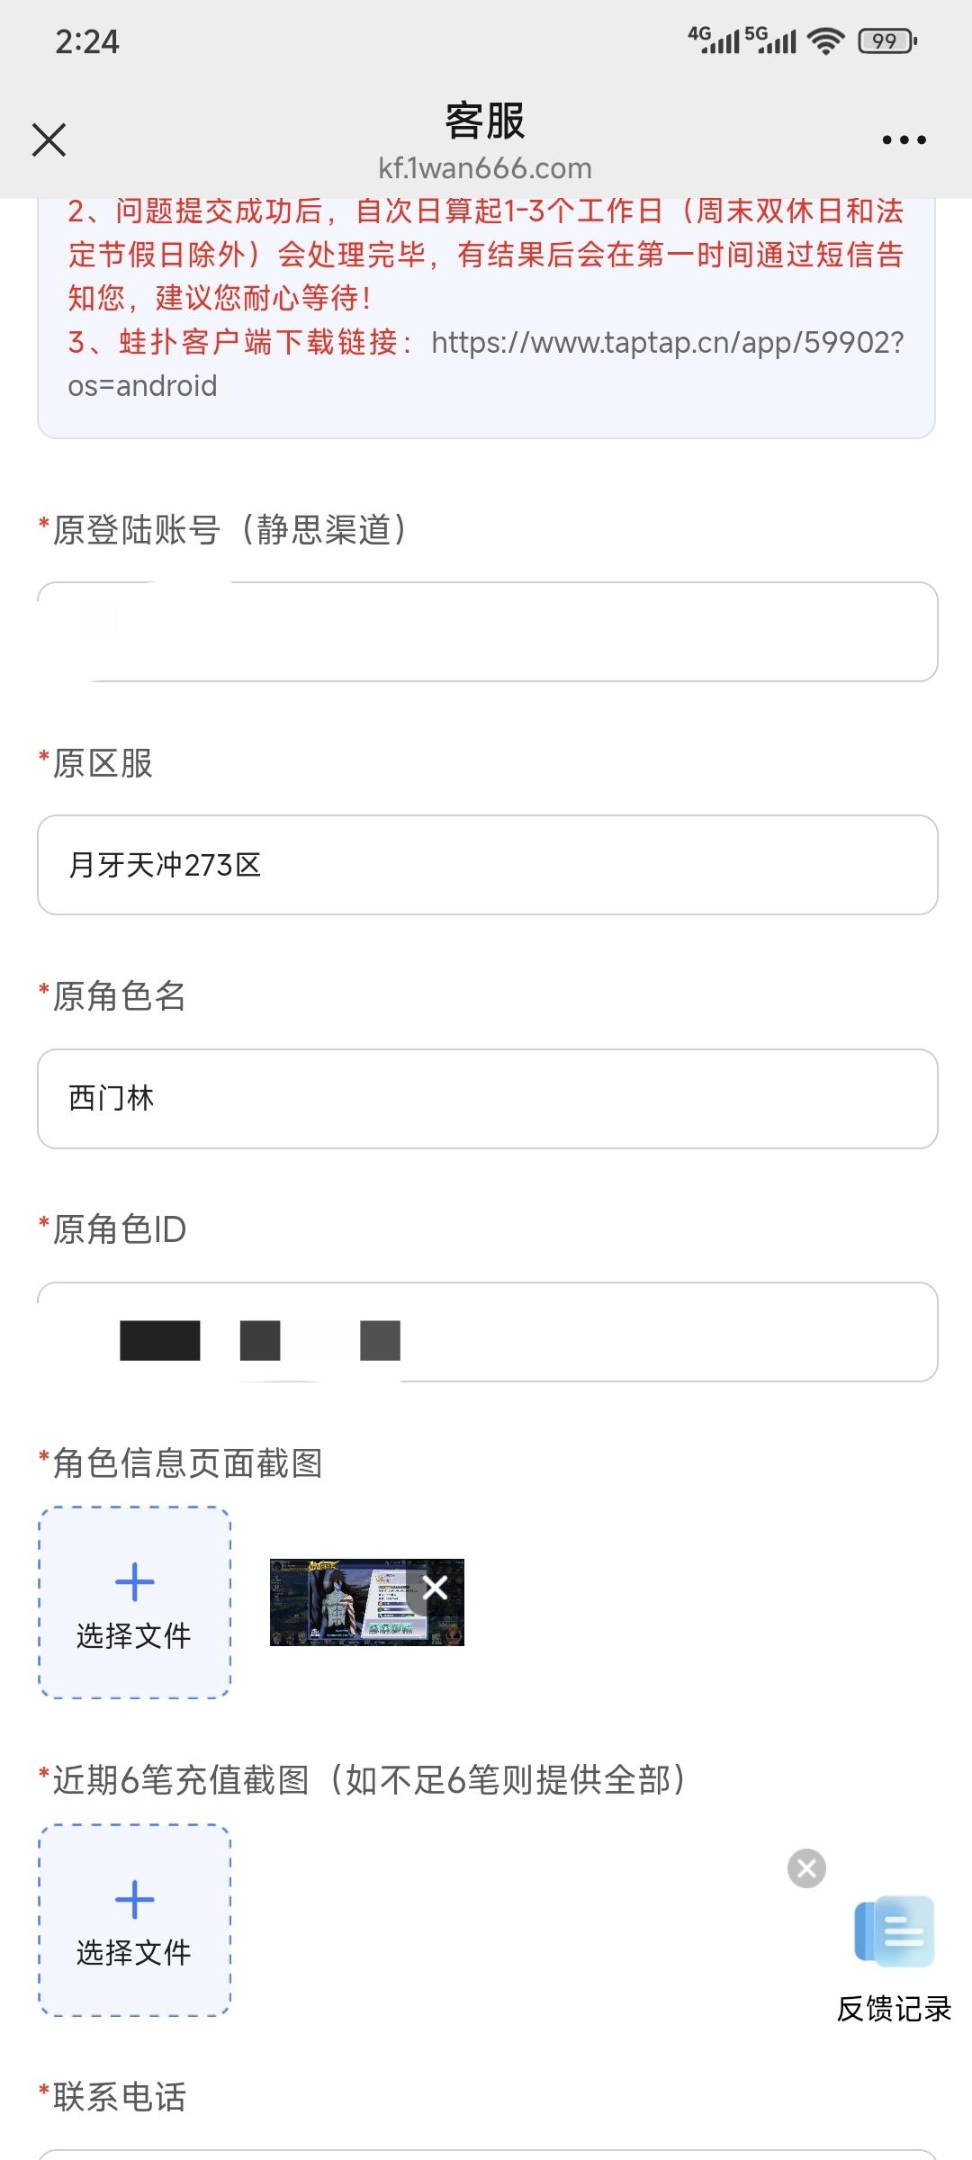The width and height of the screenshot is (972, 2160).
Task: Dismiss the floating 反馈记录 widget
Action: click(x=806, y=1869)
